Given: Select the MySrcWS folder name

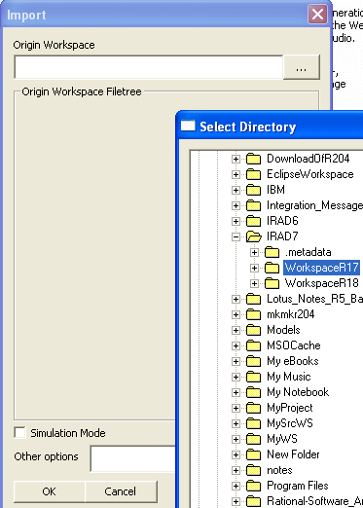Looking at the screenshot, I should (x=290, y=423).
